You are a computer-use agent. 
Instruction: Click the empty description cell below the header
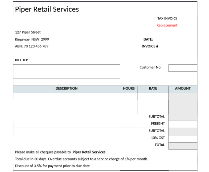click(66, 103)
